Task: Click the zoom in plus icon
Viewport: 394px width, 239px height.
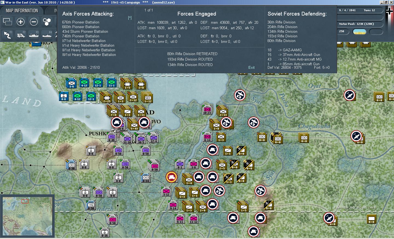Action: pos(21,22)
